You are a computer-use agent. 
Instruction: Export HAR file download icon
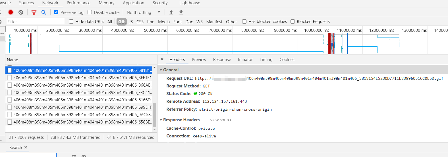click(181, 12)
